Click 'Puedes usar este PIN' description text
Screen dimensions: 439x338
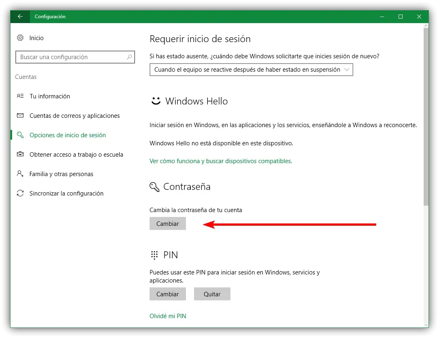click(x=234, y=276)
